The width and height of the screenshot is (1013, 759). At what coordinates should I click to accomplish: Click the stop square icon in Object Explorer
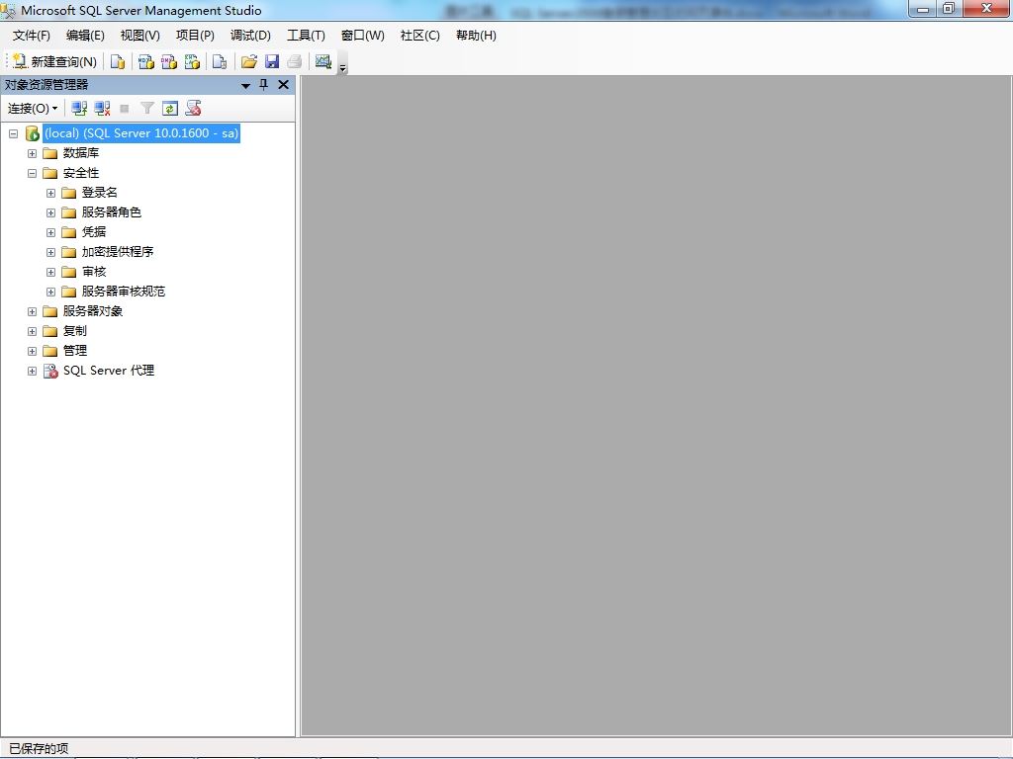[125, 109]
